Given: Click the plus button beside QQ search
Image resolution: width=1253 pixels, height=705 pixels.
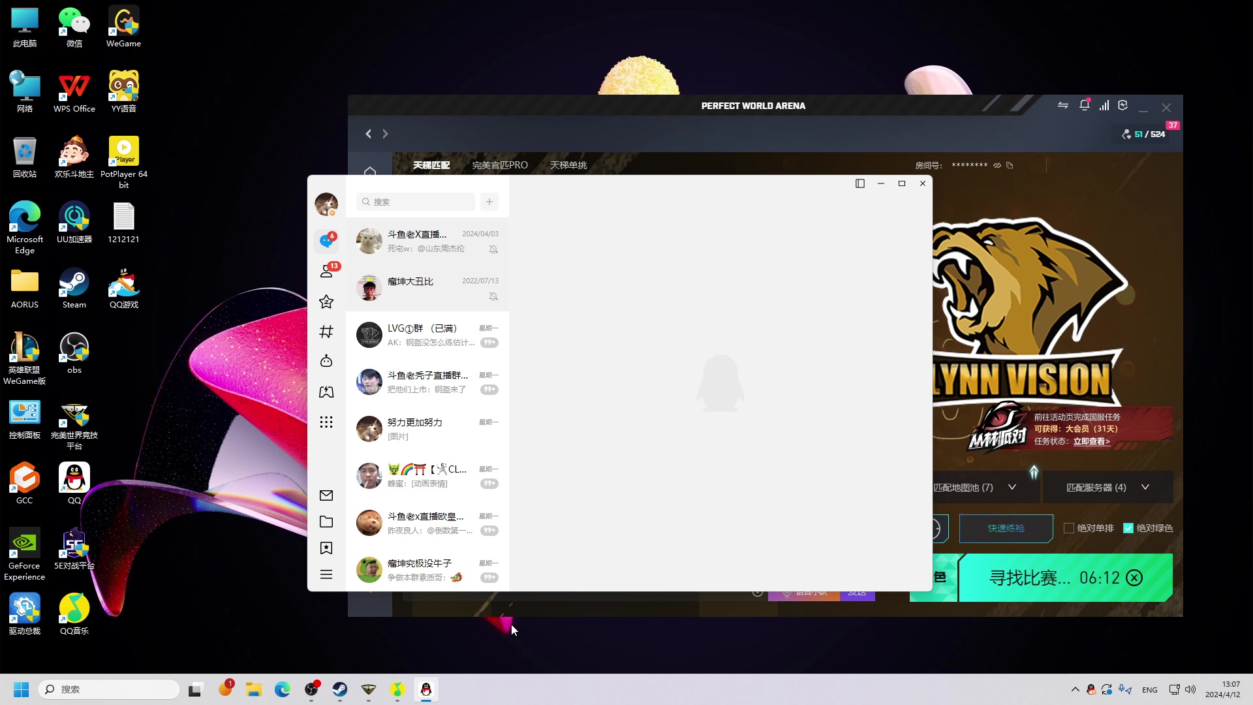Looking at the screenshot, I should tap(489, 202).
